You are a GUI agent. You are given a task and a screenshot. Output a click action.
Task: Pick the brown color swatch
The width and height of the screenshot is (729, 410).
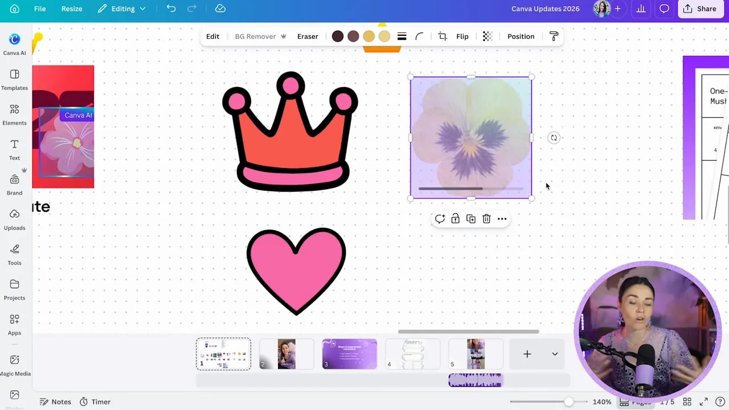pyautogui.click(x=353, y=36)
